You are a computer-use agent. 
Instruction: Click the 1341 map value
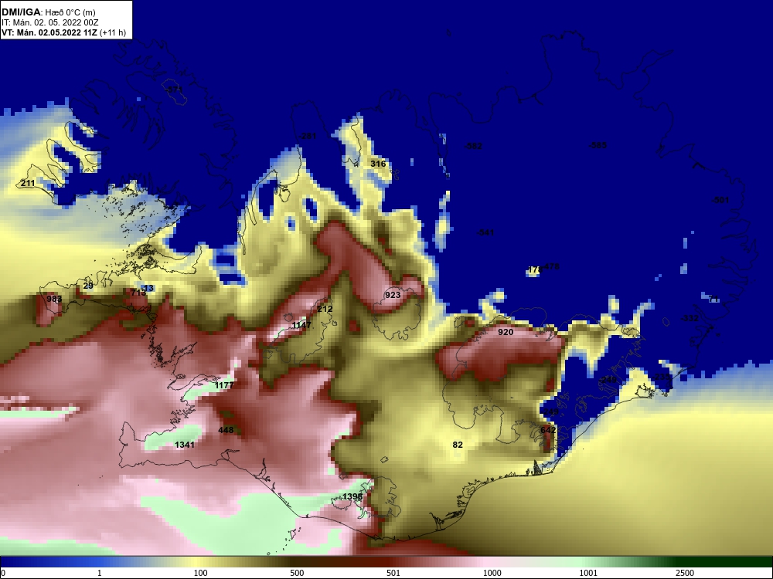[x=185, y=445]
